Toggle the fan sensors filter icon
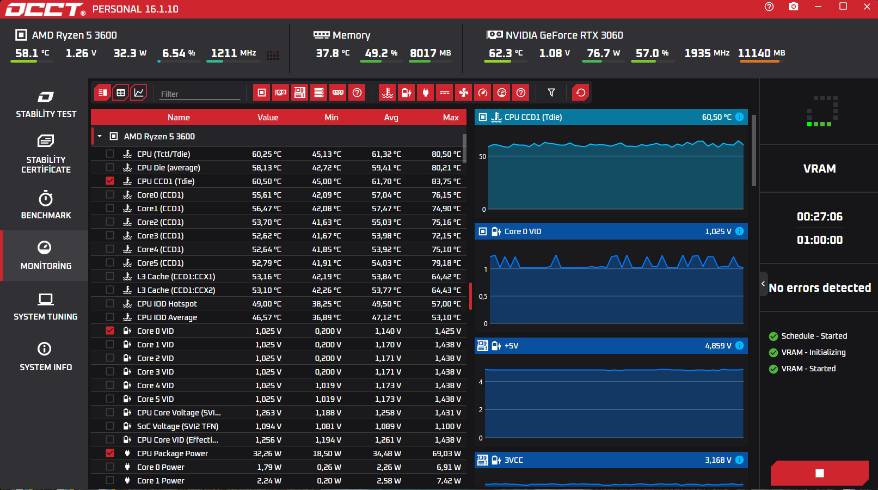 pos(464,93)
